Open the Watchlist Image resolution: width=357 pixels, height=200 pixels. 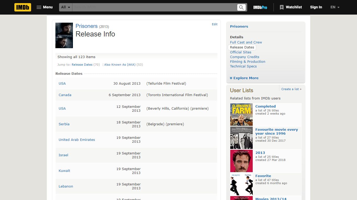tap(291, 7)
